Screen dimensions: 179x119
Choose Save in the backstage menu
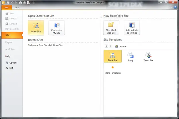[11, 13]
